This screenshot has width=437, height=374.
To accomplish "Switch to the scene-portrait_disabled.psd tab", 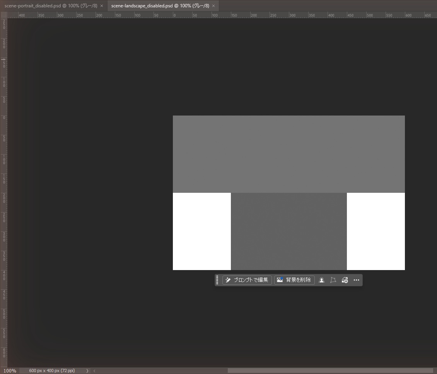I will pos(51,6).
